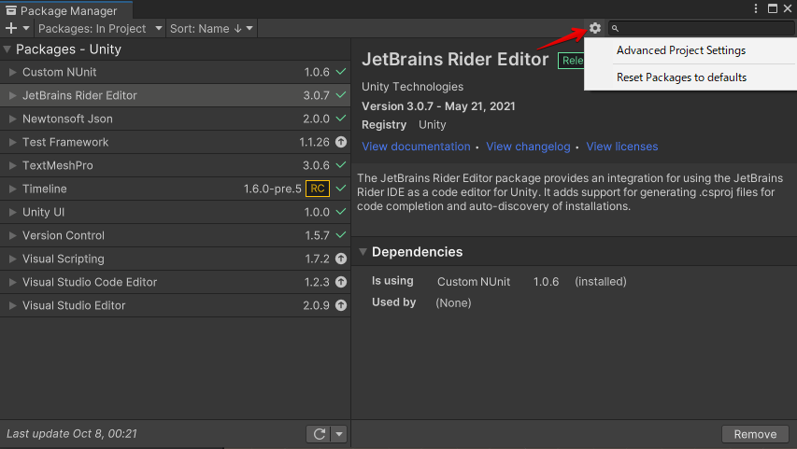Open the window kebab menu icon

[x=756, y=8]
